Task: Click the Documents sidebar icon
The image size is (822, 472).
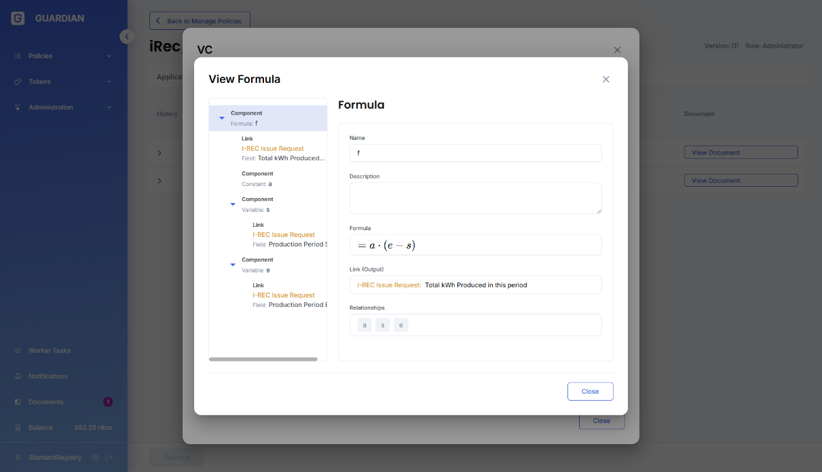Action: [18, 402]
